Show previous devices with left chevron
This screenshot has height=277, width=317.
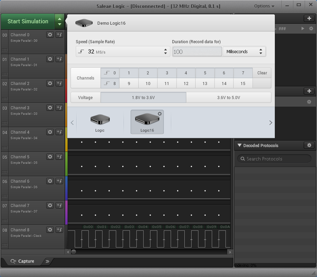72,123
